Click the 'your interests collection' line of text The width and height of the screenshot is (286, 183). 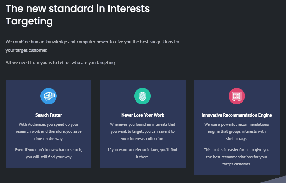pos(142,139)
